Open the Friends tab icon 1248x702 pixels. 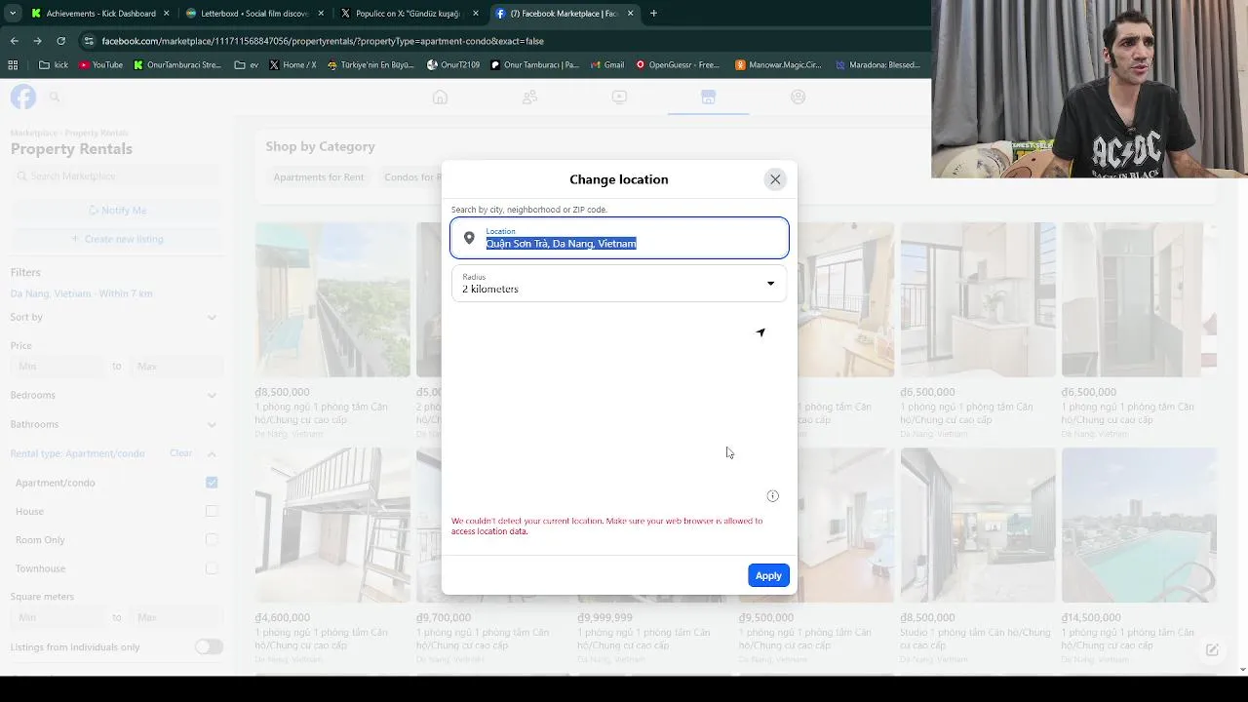[x=529, y=97]
